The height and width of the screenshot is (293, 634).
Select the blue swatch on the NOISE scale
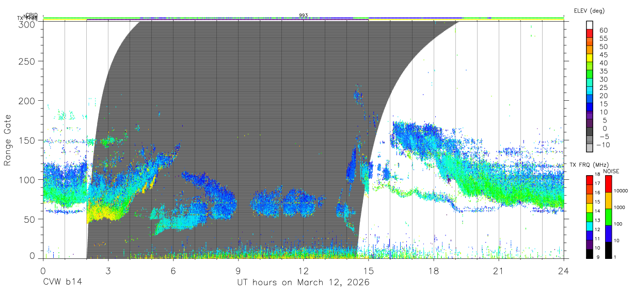click(608, 233)
